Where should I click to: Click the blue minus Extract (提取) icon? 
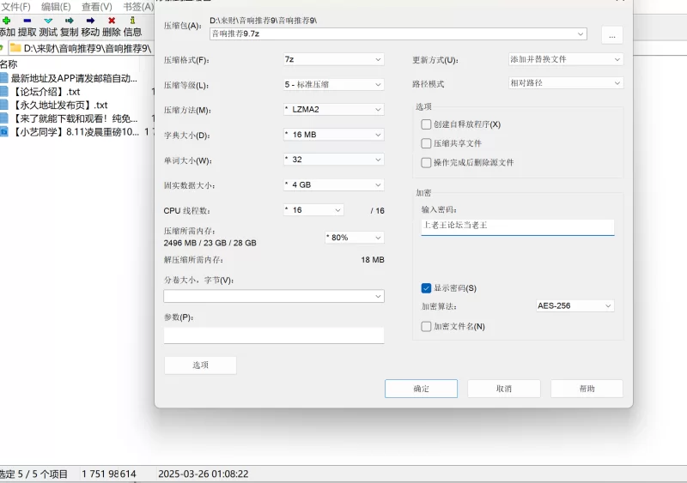click(x=27, y=21)
